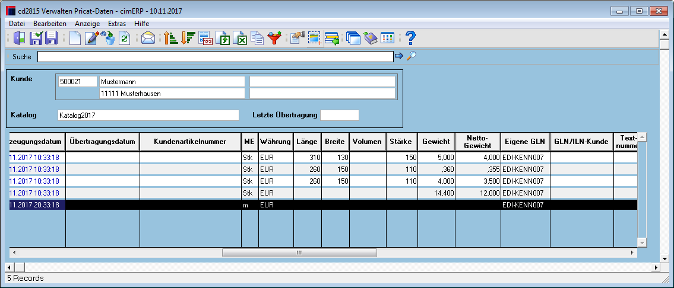Click the Suche input field
The height and width of the screenshot is (288, 674).
coord(216,57)
